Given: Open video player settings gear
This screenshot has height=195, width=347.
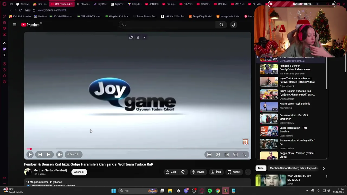Looking at the screenshot, I should point(218,154).
